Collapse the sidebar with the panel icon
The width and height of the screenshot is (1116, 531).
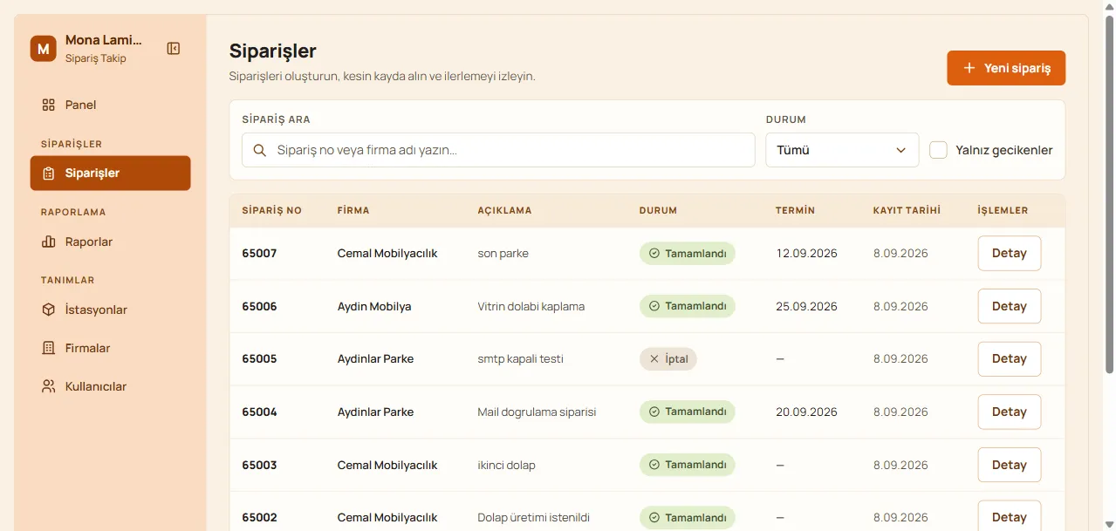(x=174, y=49)
